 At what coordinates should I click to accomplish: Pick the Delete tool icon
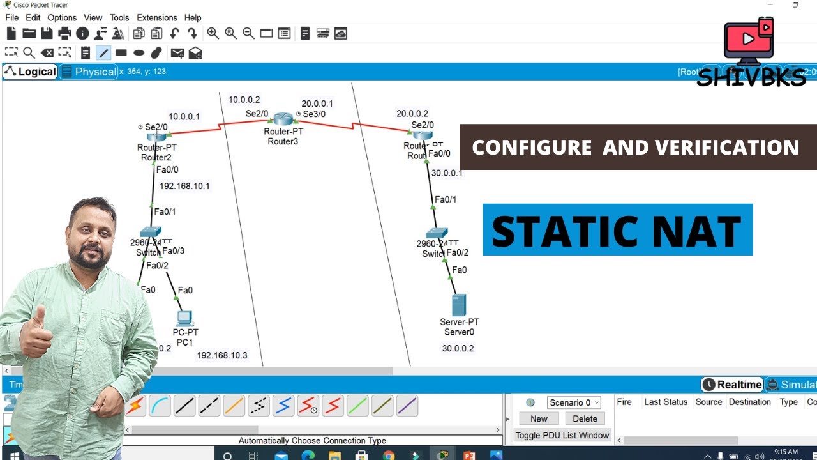tap(47, 53)
